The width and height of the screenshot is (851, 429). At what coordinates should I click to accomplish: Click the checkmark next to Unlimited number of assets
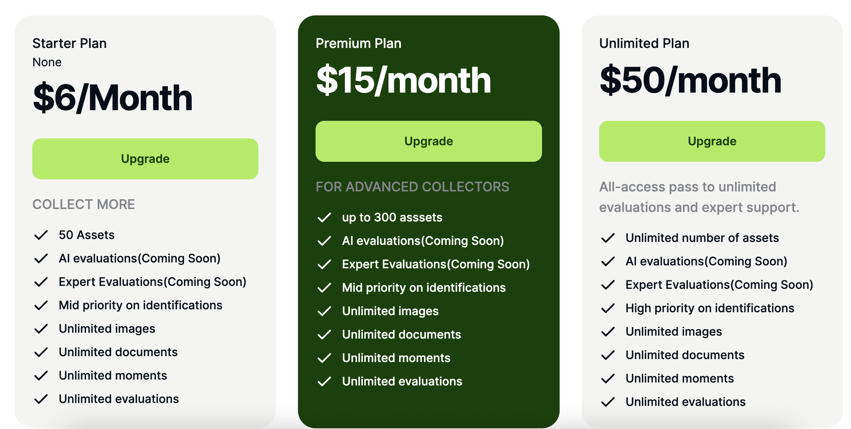[608, 238]
